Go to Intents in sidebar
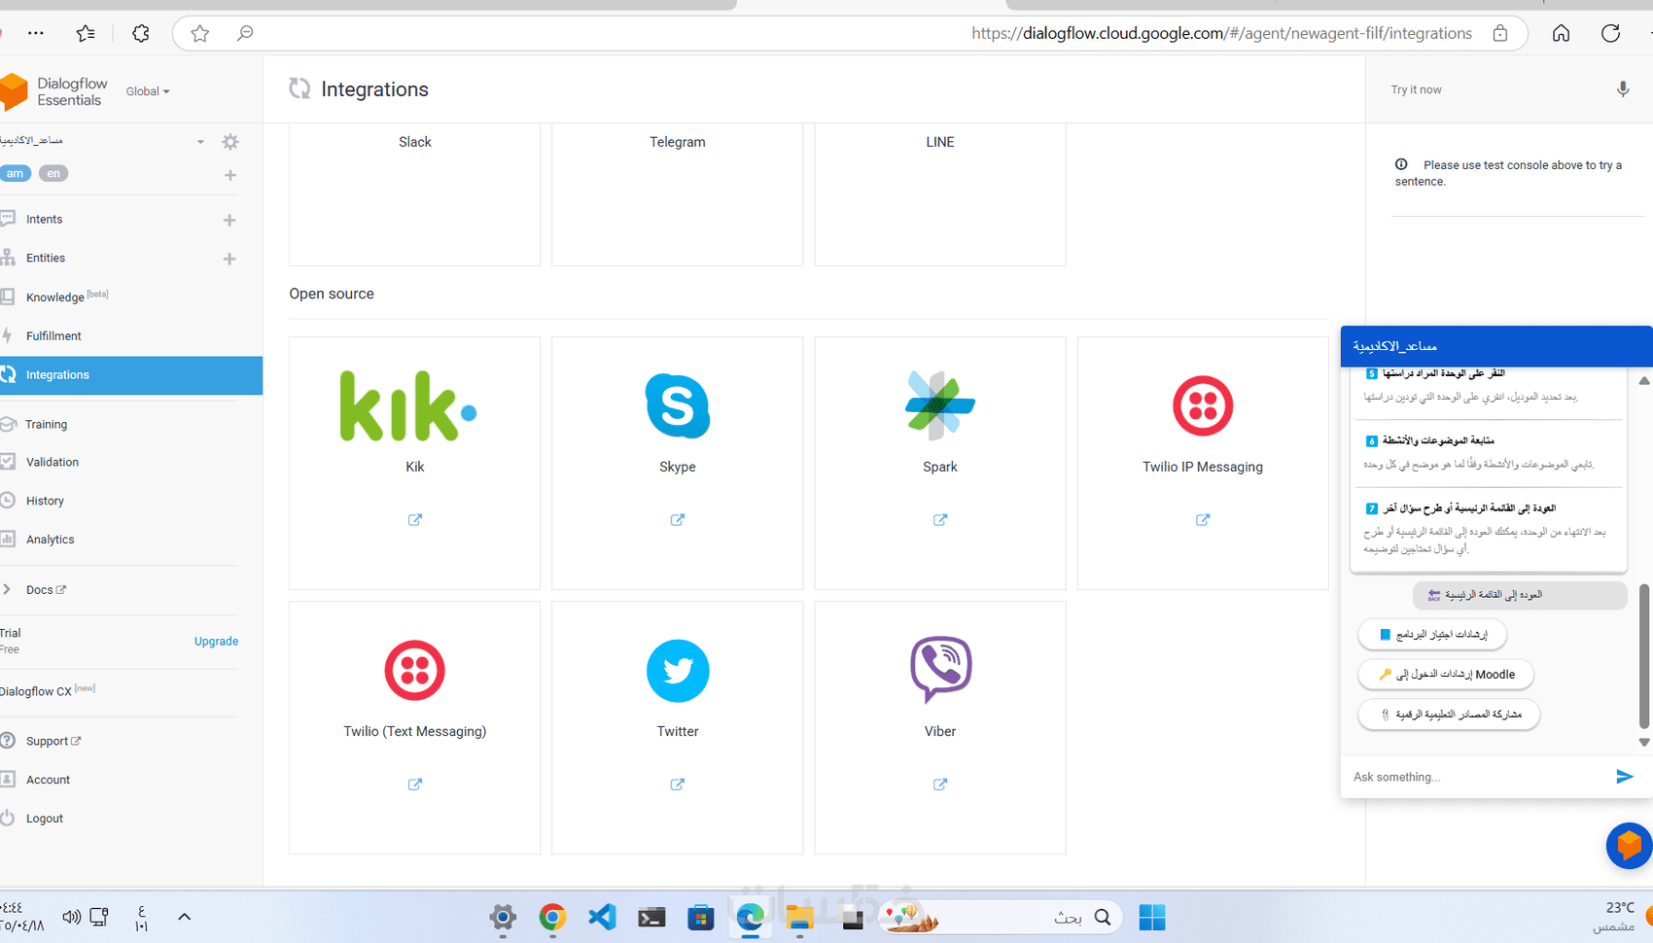This screenshot has width=1653, height=943. coord(44,220)
